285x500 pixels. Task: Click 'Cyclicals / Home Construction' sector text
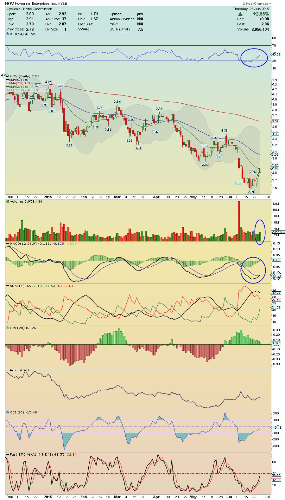point(29,9)
